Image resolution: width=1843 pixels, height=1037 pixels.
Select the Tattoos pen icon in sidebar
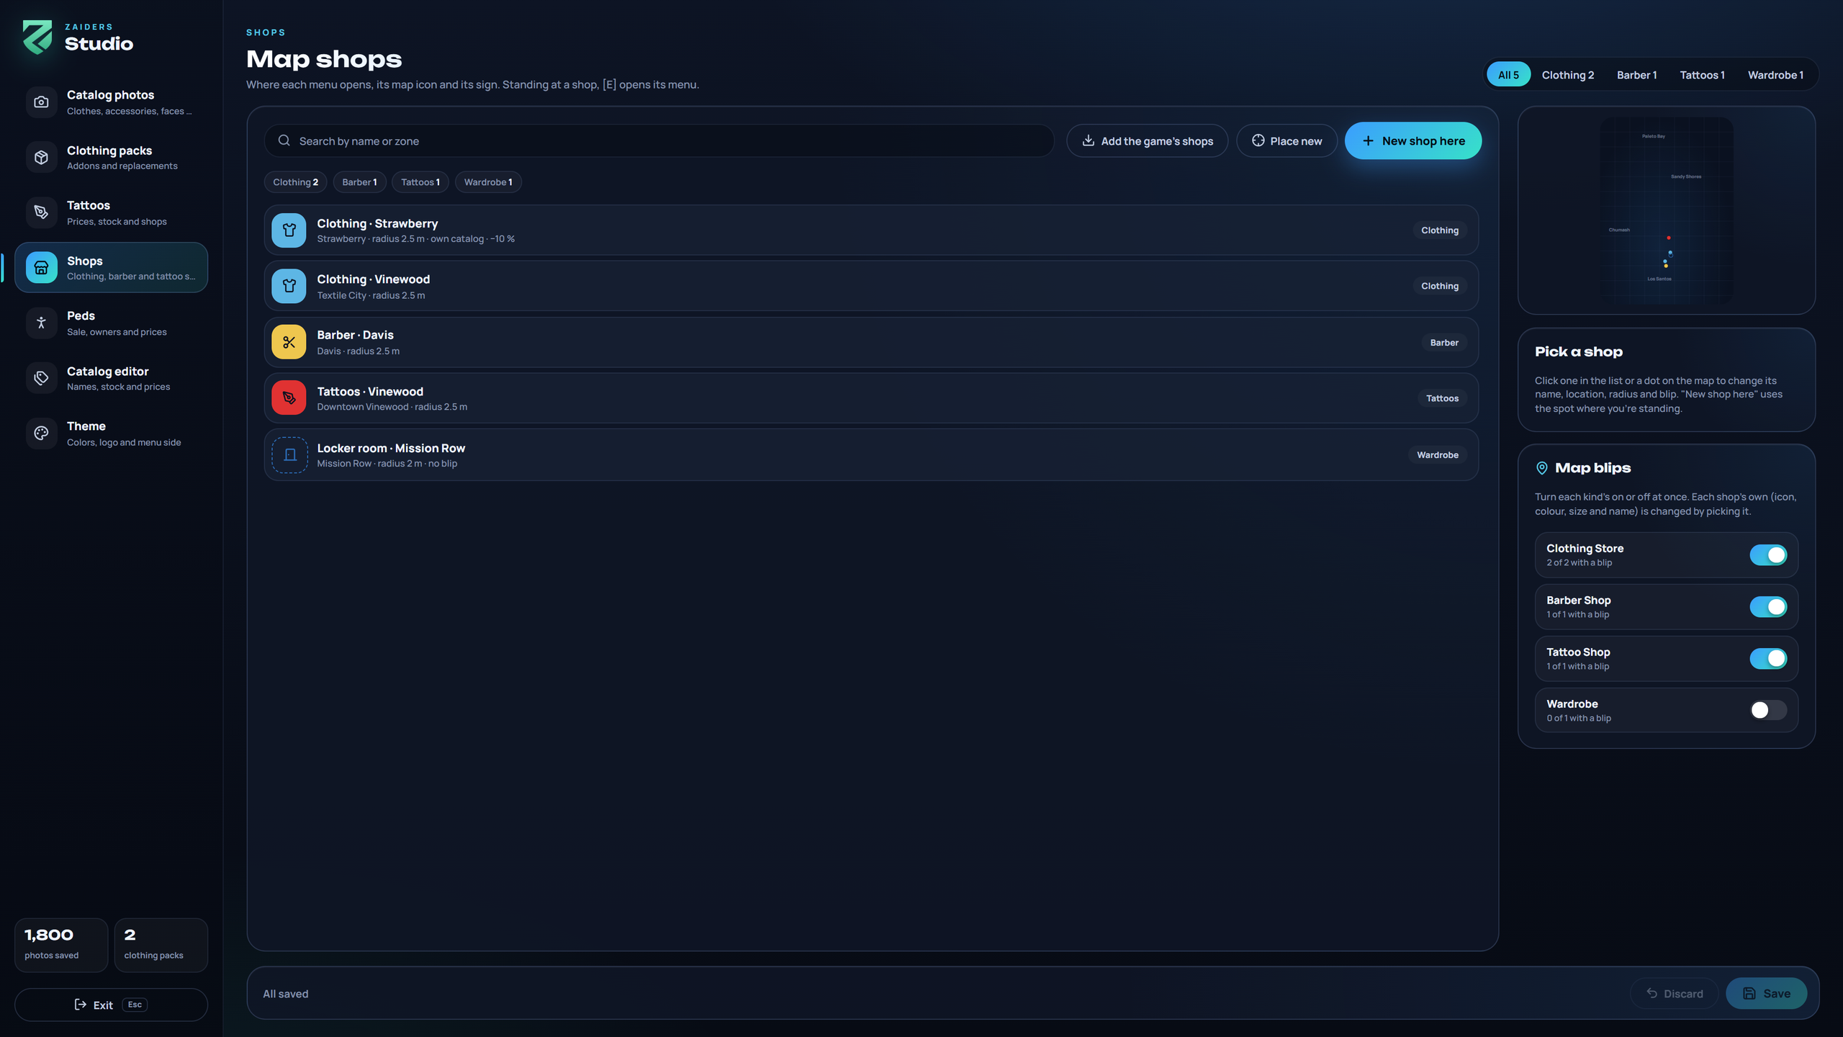[41, 212]
